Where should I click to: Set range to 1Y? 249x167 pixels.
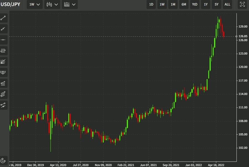tap(206, 4)
